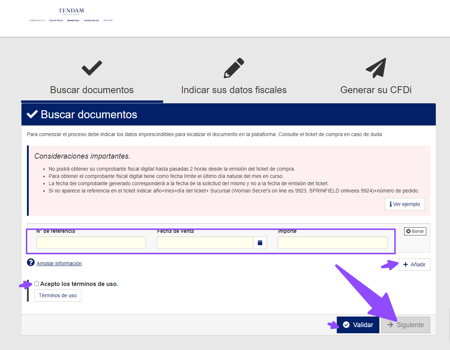This screenshot has width=450, height=350.
Task: Open the Ver ejemplo example
Action: (x=404, y=204)
